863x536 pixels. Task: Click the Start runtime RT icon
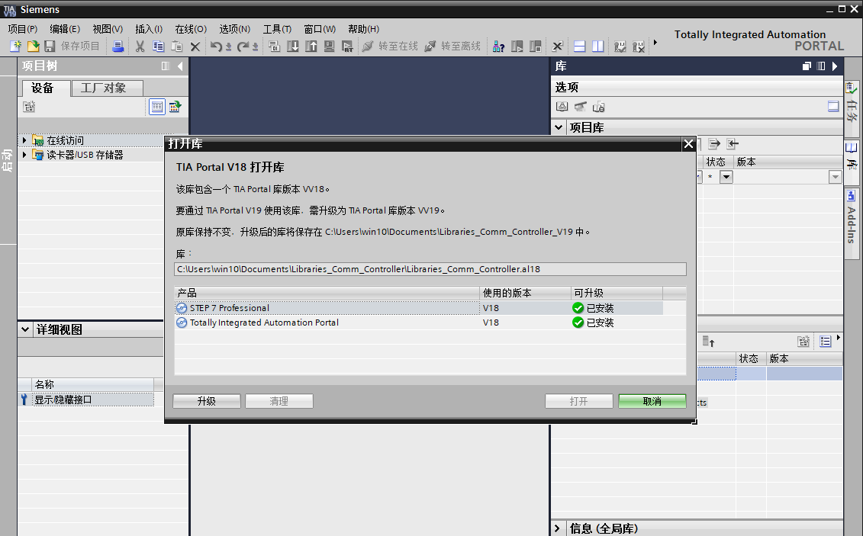click(347, 47)
